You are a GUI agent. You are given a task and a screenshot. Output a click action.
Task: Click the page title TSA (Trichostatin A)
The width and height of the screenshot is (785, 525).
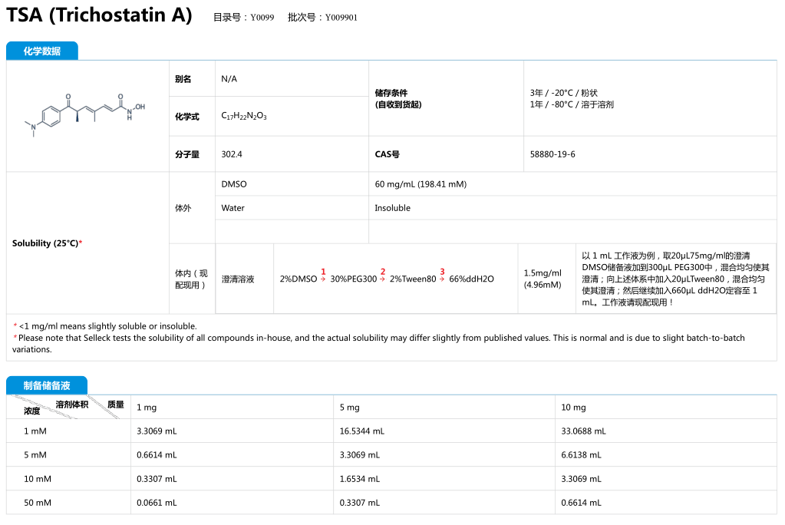(x=99, y=15)
